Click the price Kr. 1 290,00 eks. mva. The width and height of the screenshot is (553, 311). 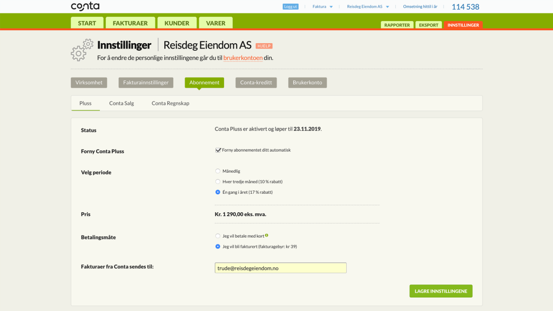click(x=240, y=214)
